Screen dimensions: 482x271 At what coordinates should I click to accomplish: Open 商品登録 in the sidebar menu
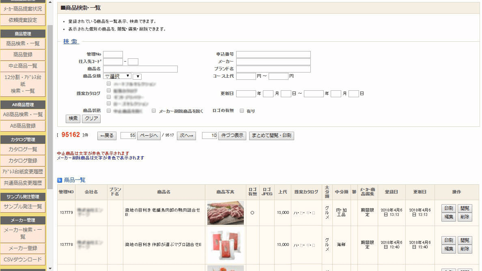(x=23, y=54)
